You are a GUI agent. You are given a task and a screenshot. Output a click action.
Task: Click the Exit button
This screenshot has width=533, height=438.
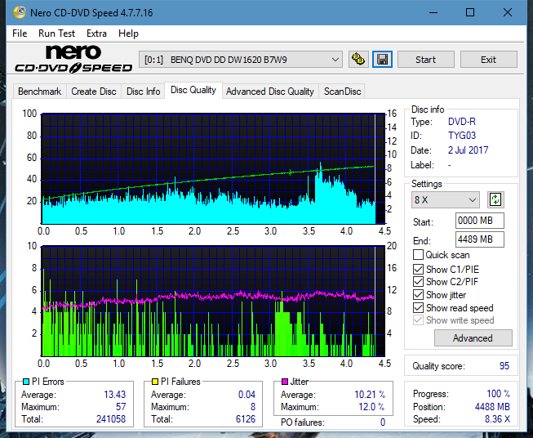[x=488, y=60]
